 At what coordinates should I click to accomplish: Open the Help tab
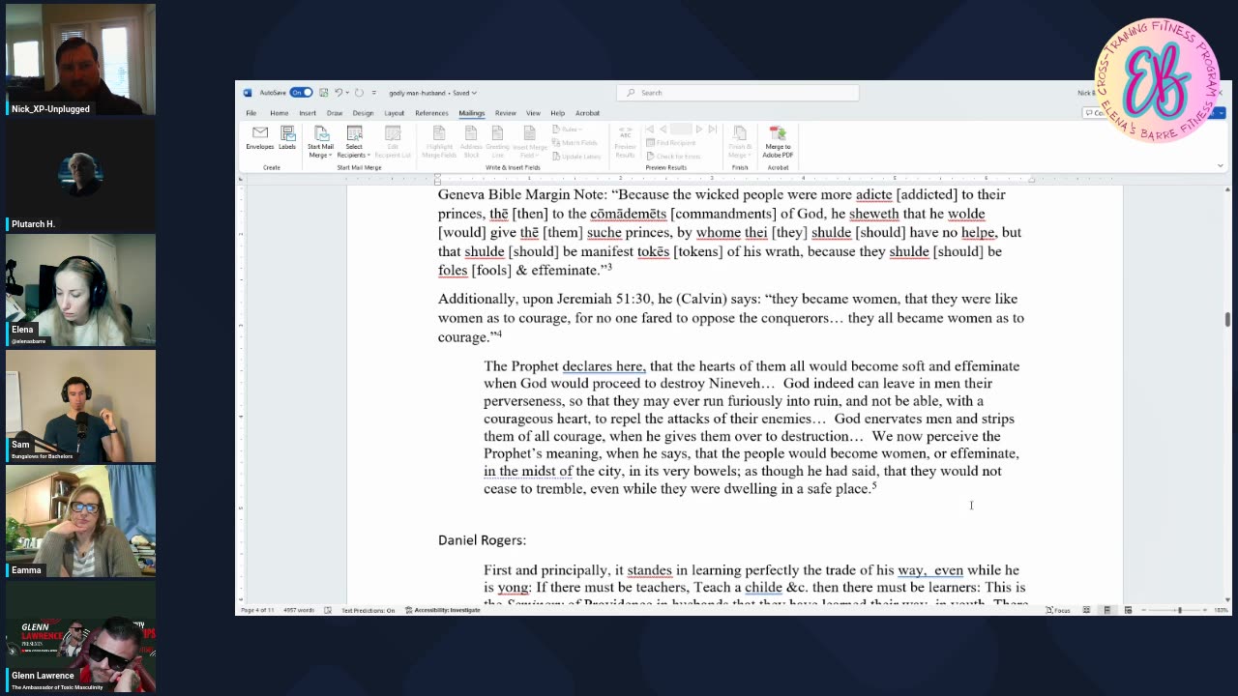(557, 113)
